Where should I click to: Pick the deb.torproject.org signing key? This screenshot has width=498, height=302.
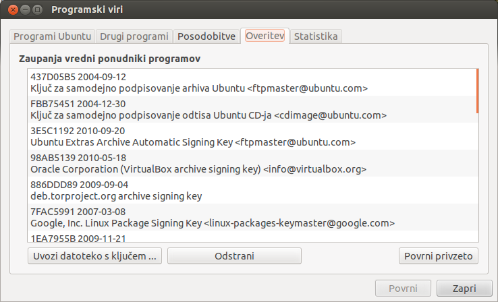252,190
